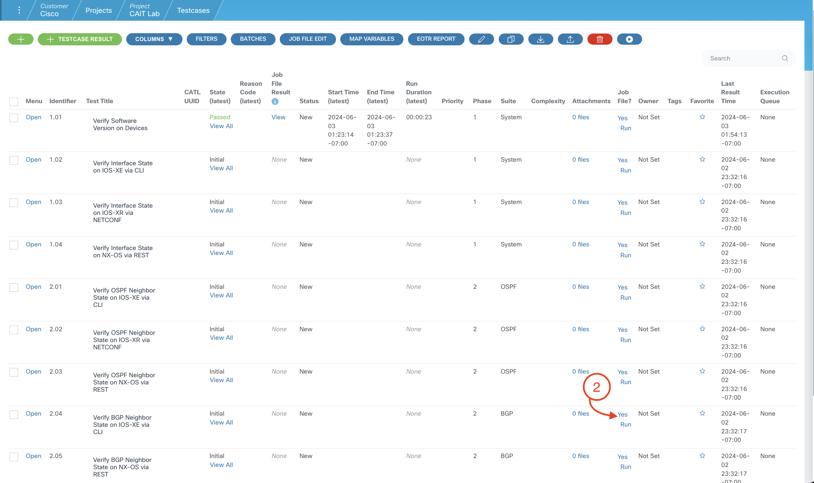The width and height of the screenshot is (814, 483).
Task: Favorite testcase 1.01 with star icon
Action: tap(702, 117)
